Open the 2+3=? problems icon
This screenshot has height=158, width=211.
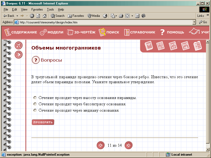pos(173,46)
